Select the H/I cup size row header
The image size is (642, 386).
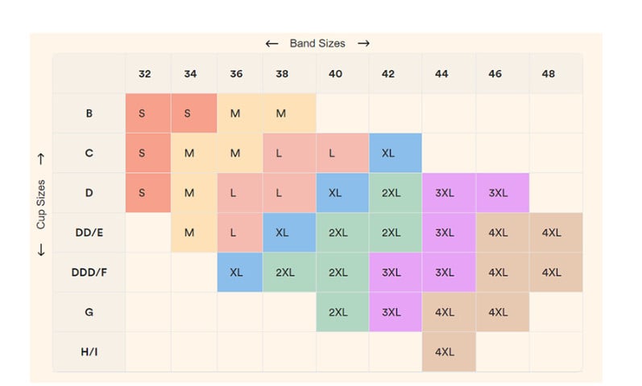point(89,351)
